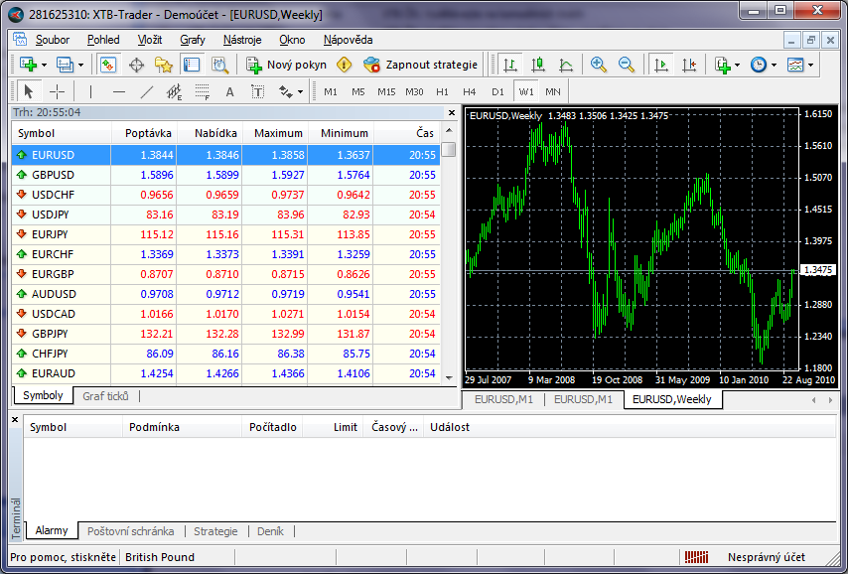The height and width of the screenshot is (574, 848).
Task: Close the Market Watch panel
Action: pyautogui.click(x=452, y=112)
